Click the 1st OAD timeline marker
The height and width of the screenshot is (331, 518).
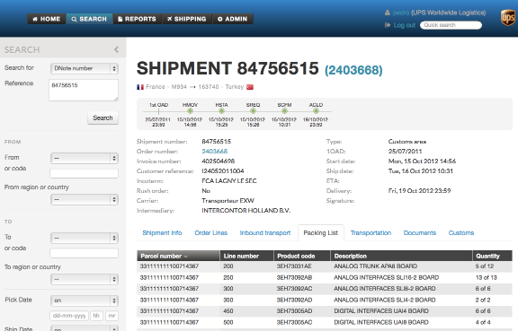pos(158,111)
